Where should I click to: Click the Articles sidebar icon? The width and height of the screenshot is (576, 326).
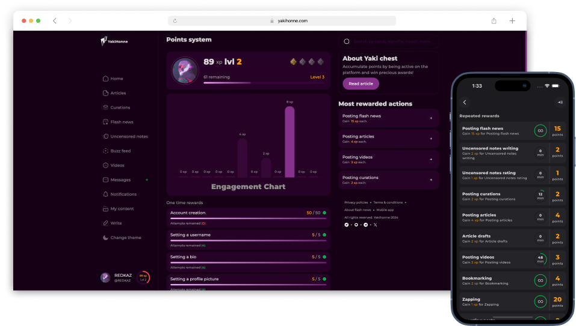tap(106, 93)
